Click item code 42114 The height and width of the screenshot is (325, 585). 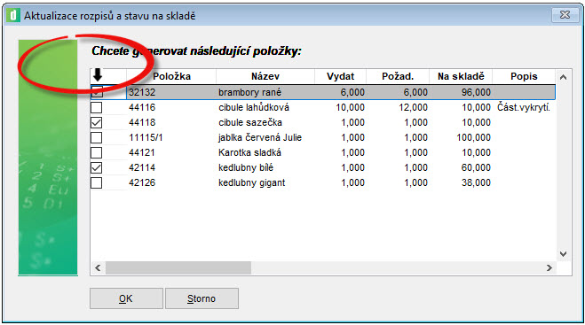pos(142,168)
